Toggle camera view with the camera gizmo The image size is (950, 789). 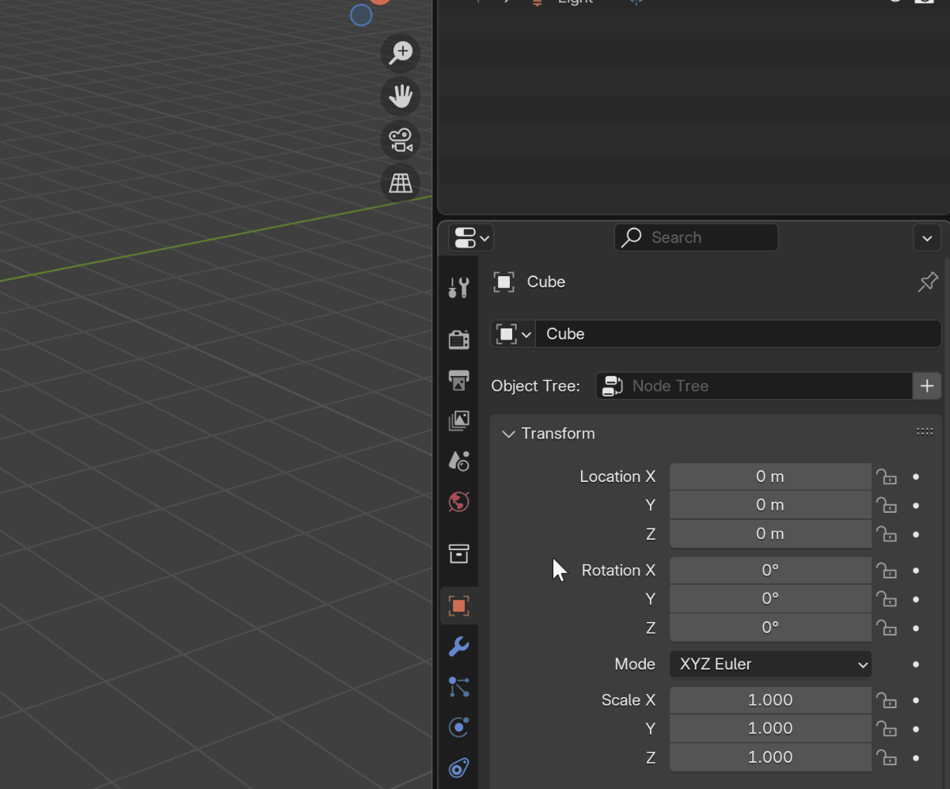point(401,141)
